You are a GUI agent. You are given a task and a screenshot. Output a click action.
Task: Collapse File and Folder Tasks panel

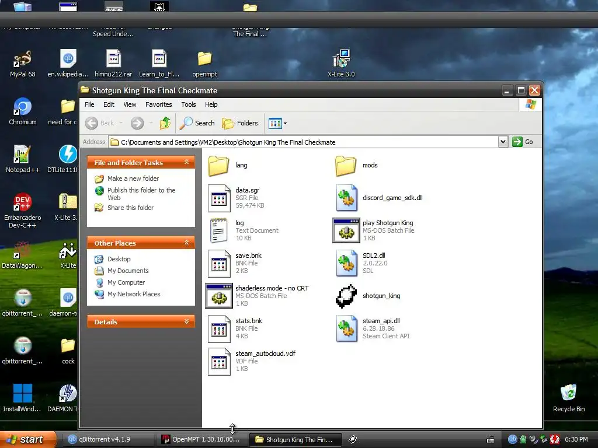[x=186, y=162]
